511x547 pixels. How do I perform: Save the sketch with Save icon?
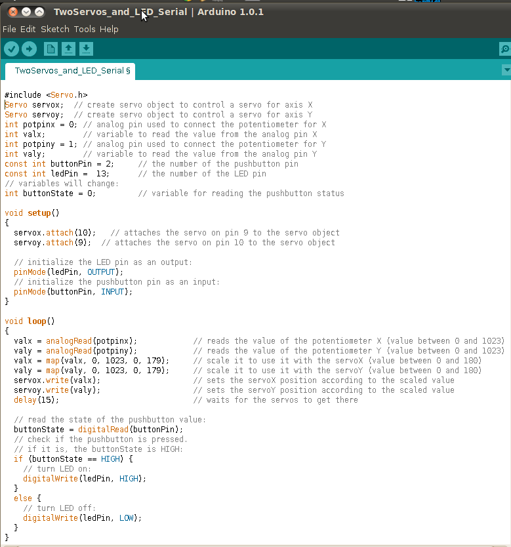pos(86,49)
